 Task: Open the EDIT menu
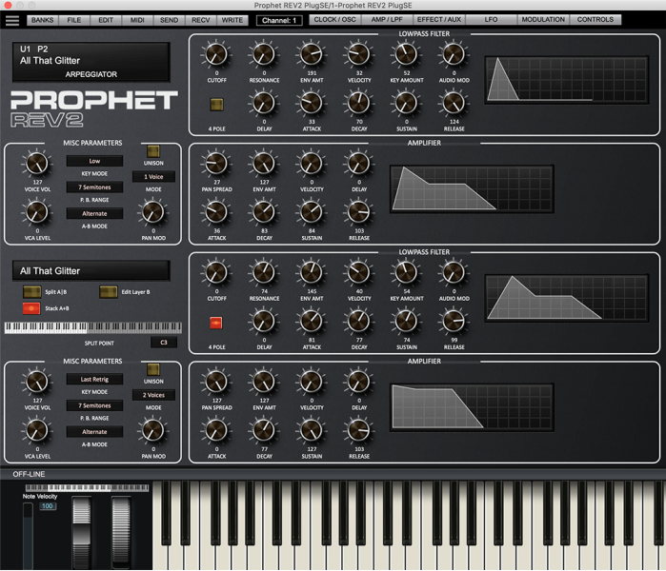[106, 20]
